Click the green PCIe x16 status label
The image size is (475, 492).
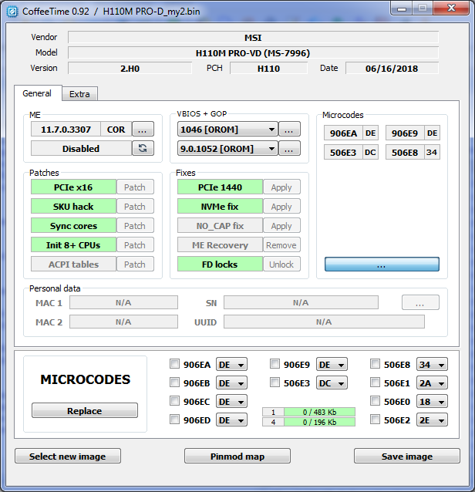(x=73, y=187)
